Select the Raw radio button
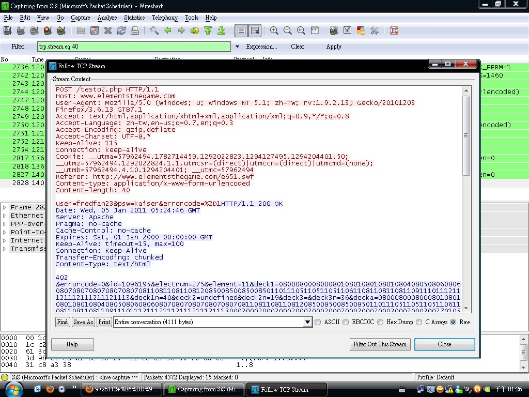The width and height of the screenshot is (529, 397). click(453, 322)
